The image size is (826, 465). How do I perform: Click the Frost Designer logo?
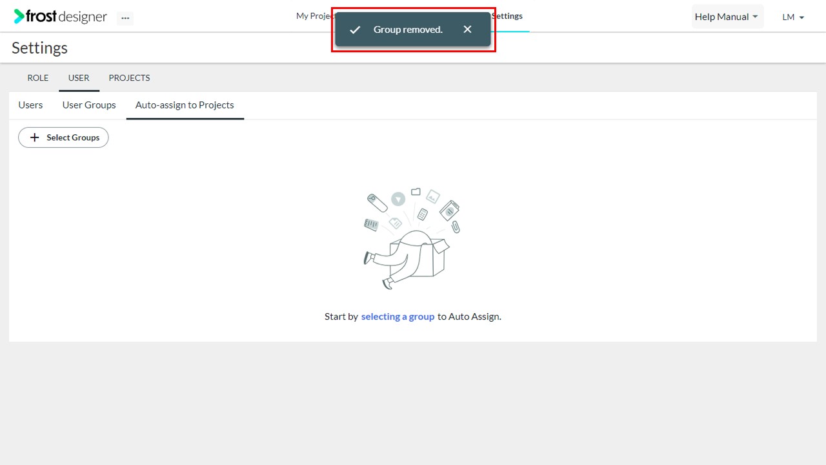pos(61,17)
